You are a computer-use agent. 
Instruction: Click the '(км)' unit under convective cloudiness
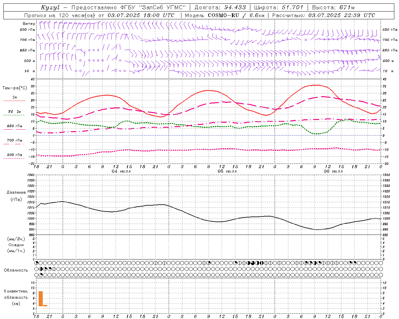tap(16, 303)
